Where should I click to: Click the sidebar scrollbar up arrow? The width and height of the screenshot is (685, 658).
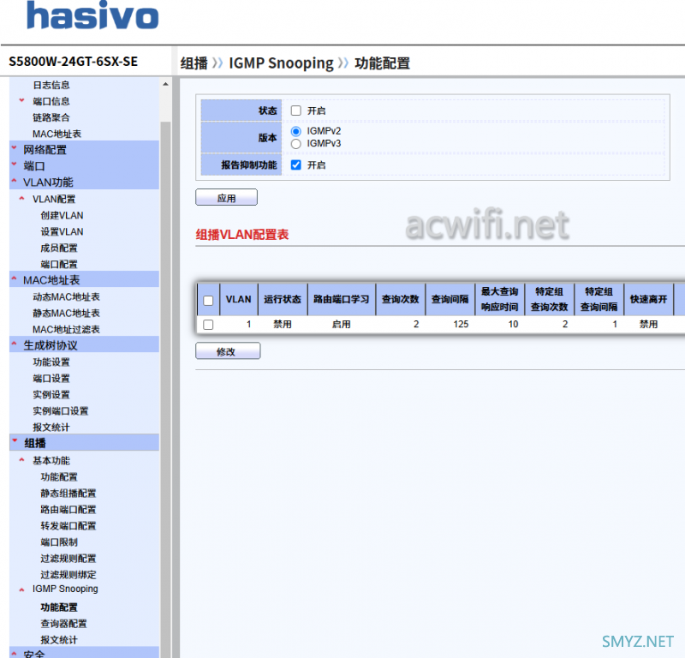[165, 84]
